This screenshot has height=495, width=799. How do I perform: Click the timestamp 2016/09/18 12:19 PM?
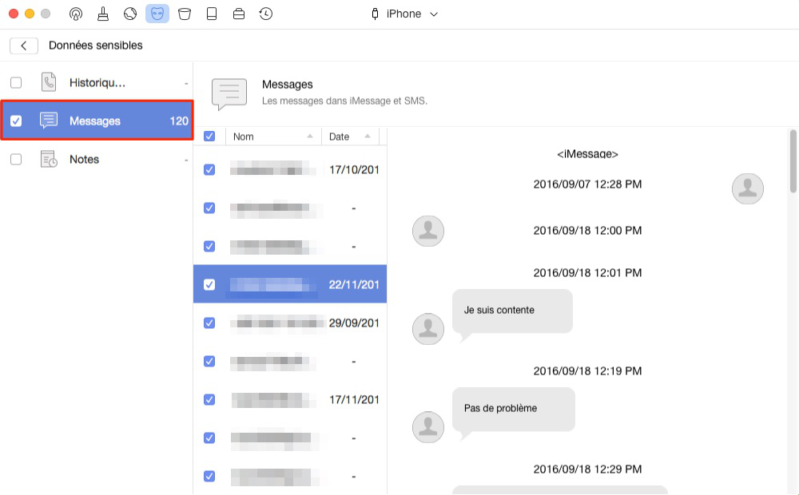pos(587,371)
